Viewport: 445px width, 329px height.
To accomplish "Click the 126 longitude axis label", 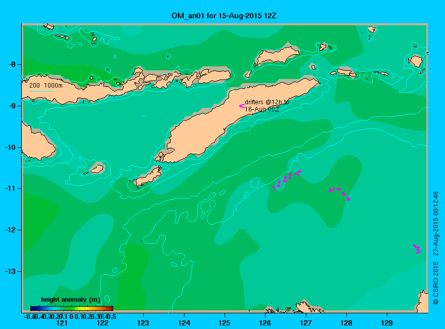I will (265, 323).
